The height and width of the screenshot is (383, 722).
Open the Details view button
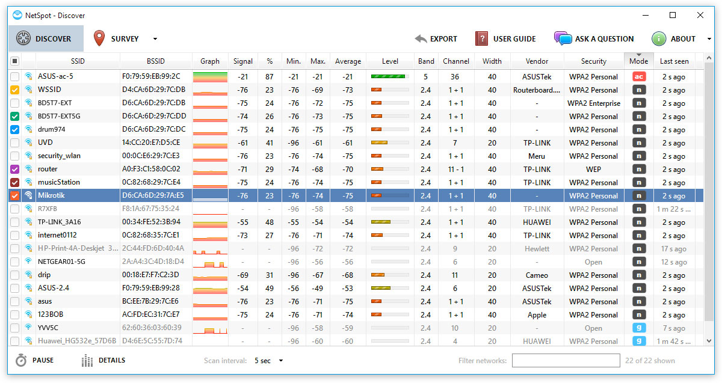(103, 360)
